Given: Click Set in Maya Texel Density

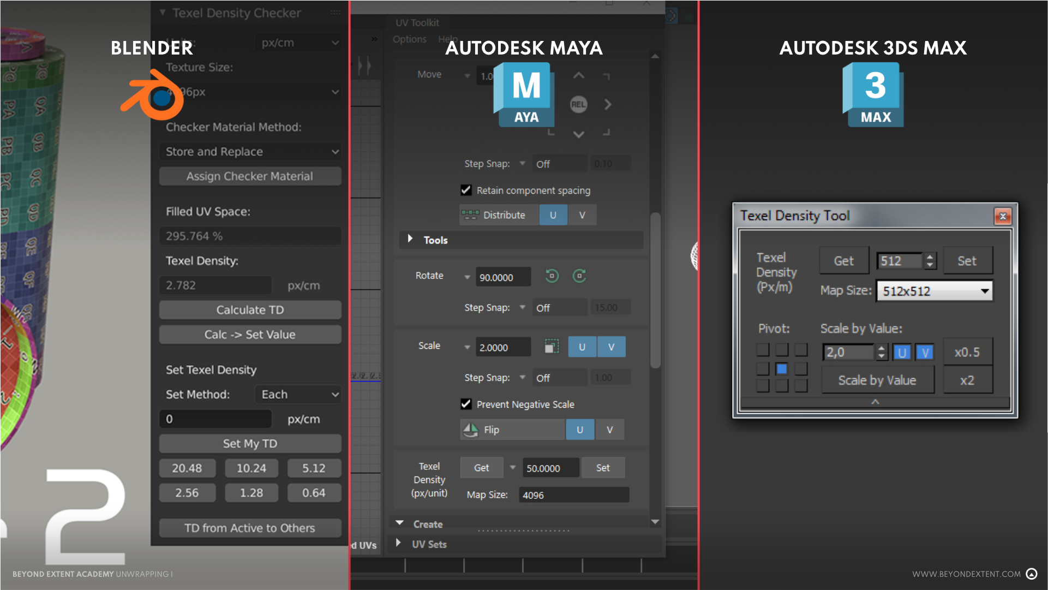Looking at the screenshot, I should coord(603,468).
